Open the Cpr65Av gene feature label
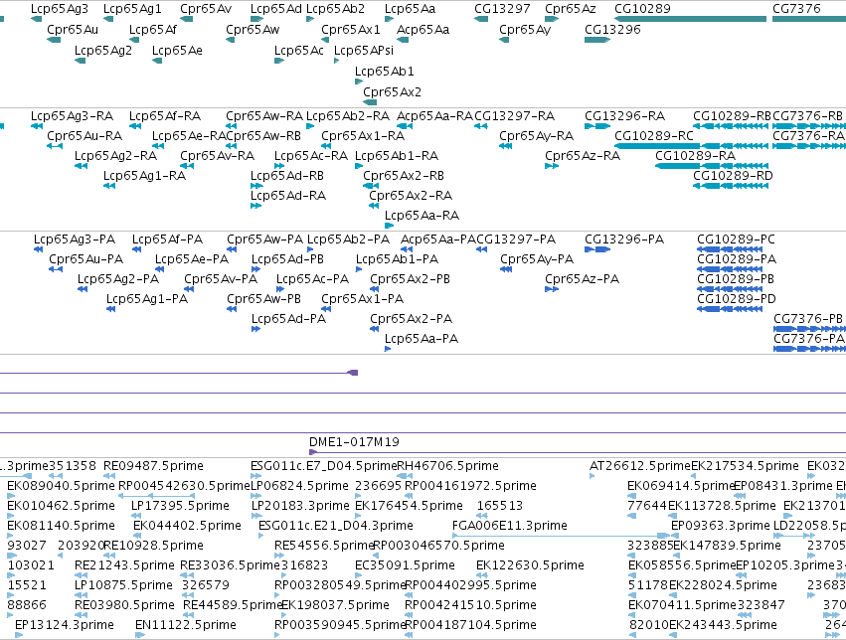Image resolution: width=846 pixels, height=640 pixels. [x=206, y=9]
